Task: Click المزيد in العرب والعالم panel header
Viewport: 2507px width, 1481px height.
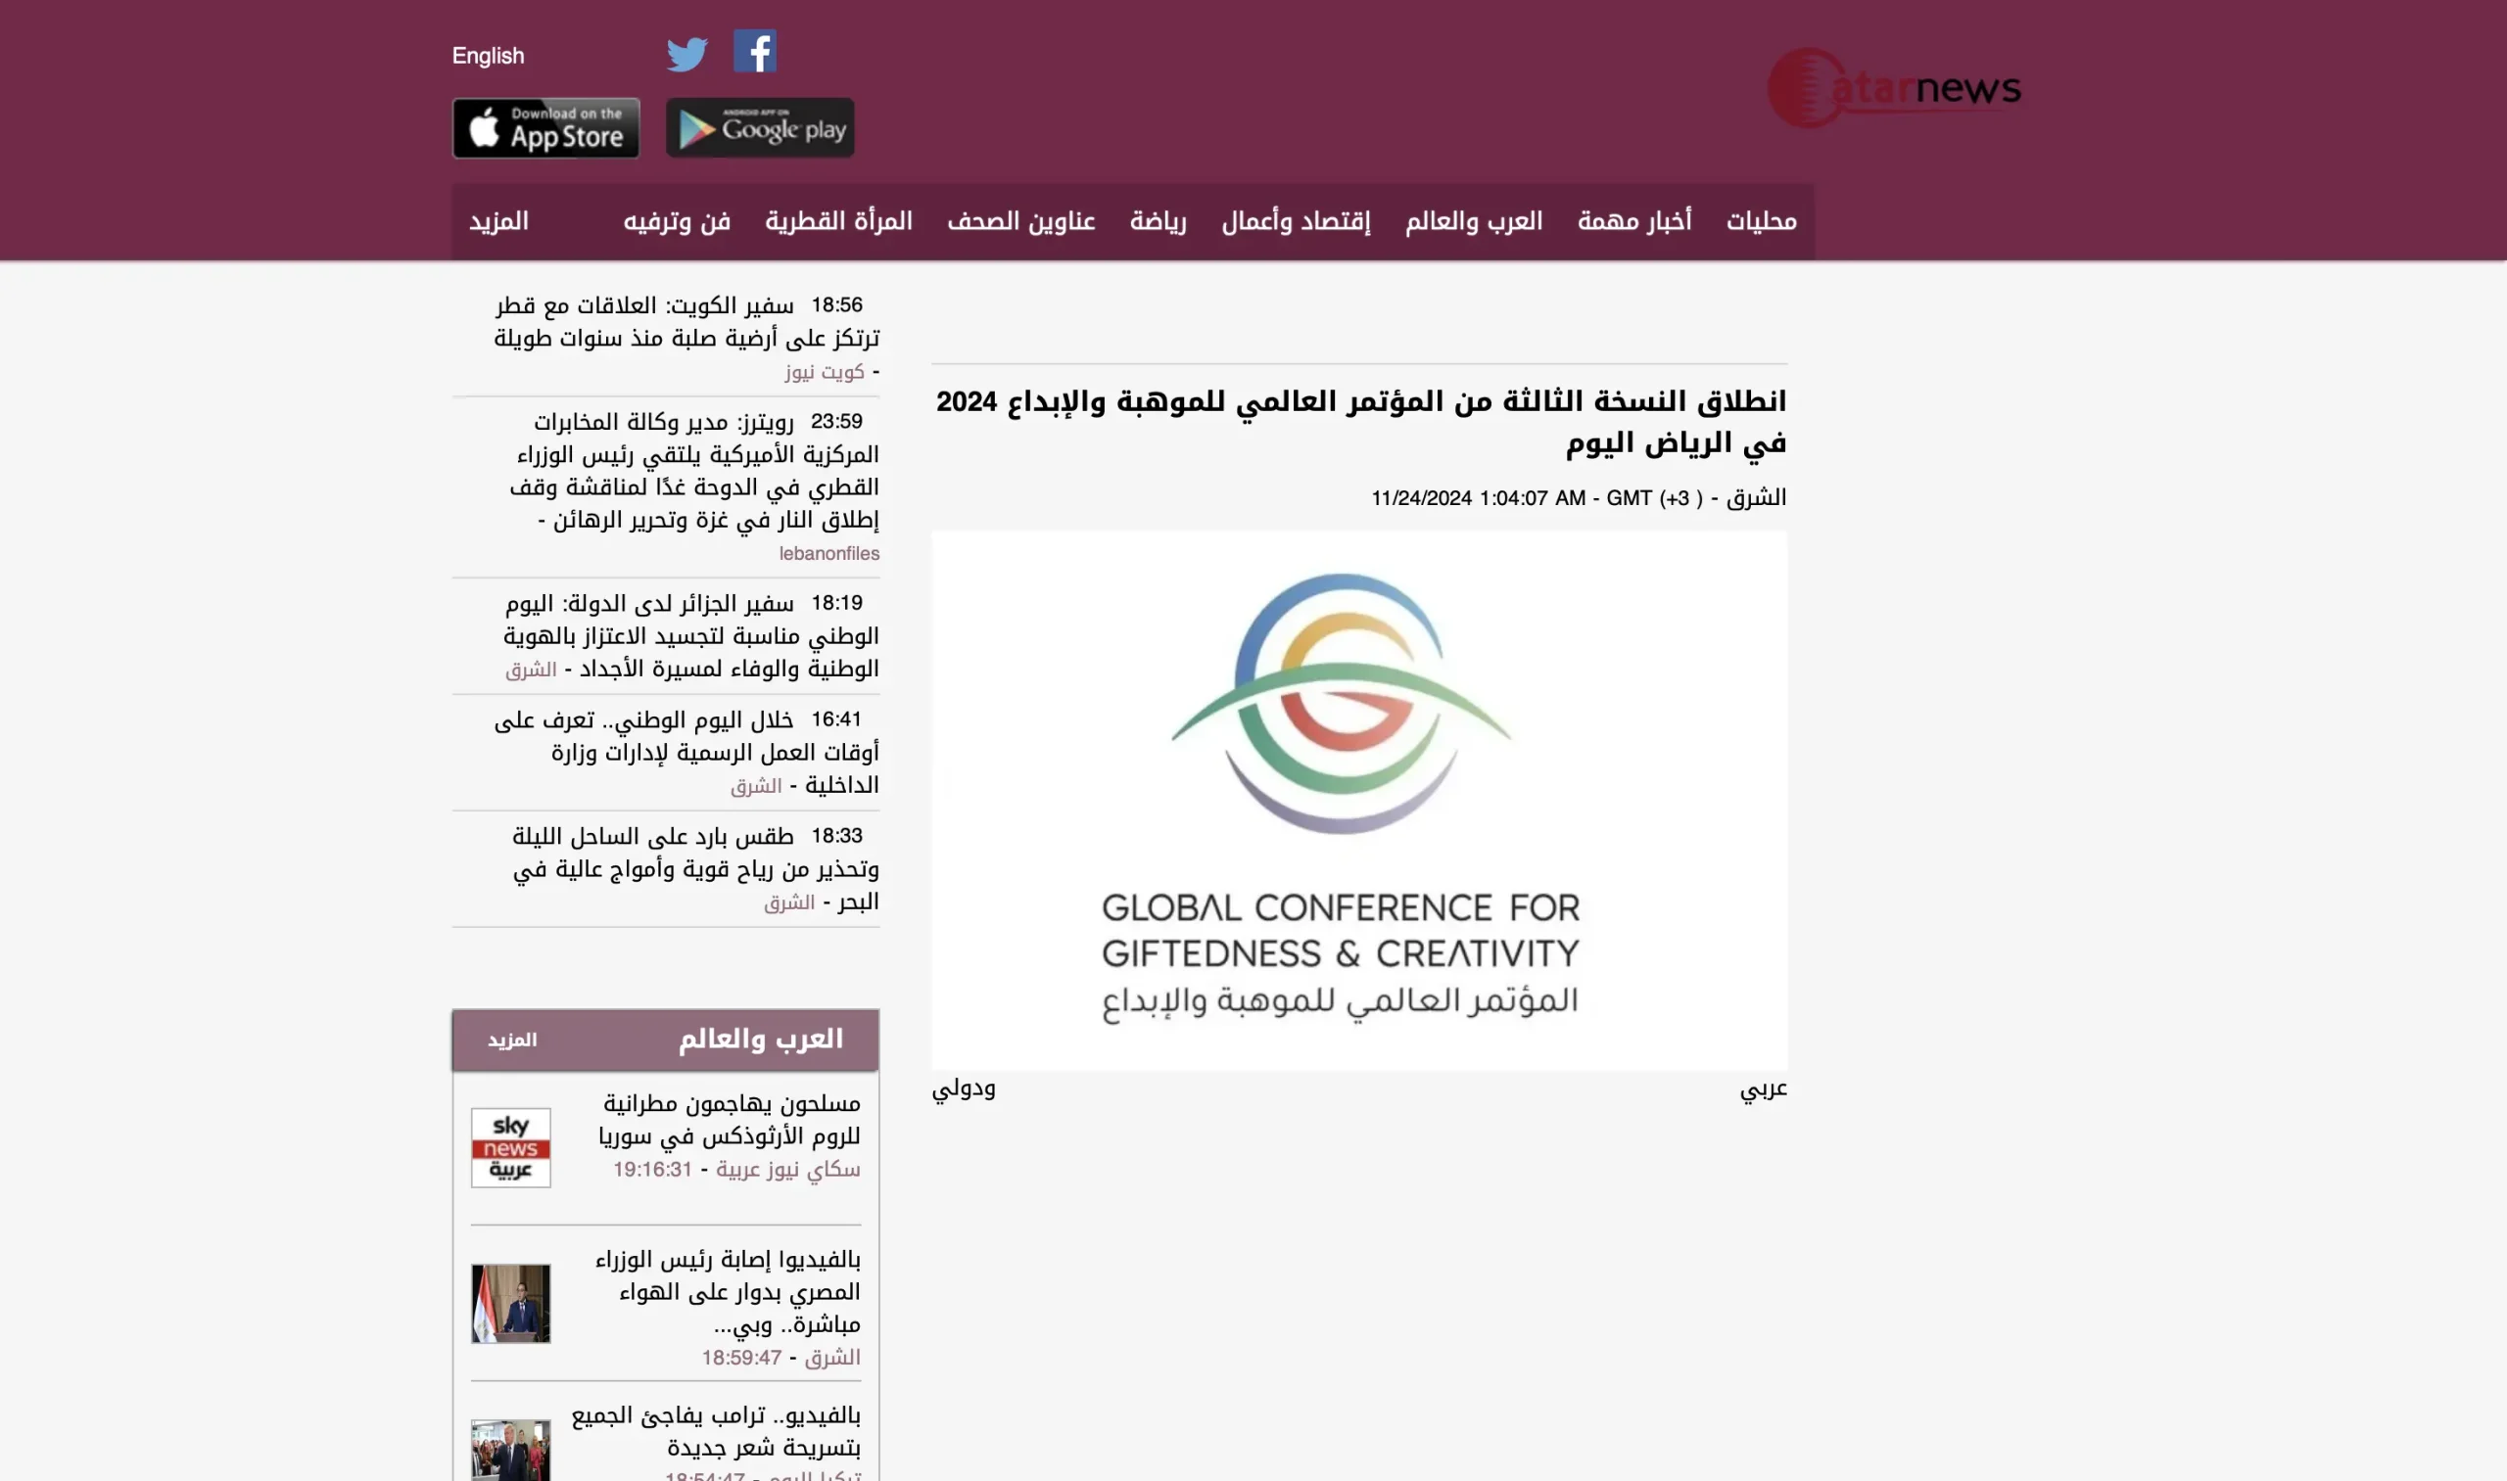Action: point(512,1040)
